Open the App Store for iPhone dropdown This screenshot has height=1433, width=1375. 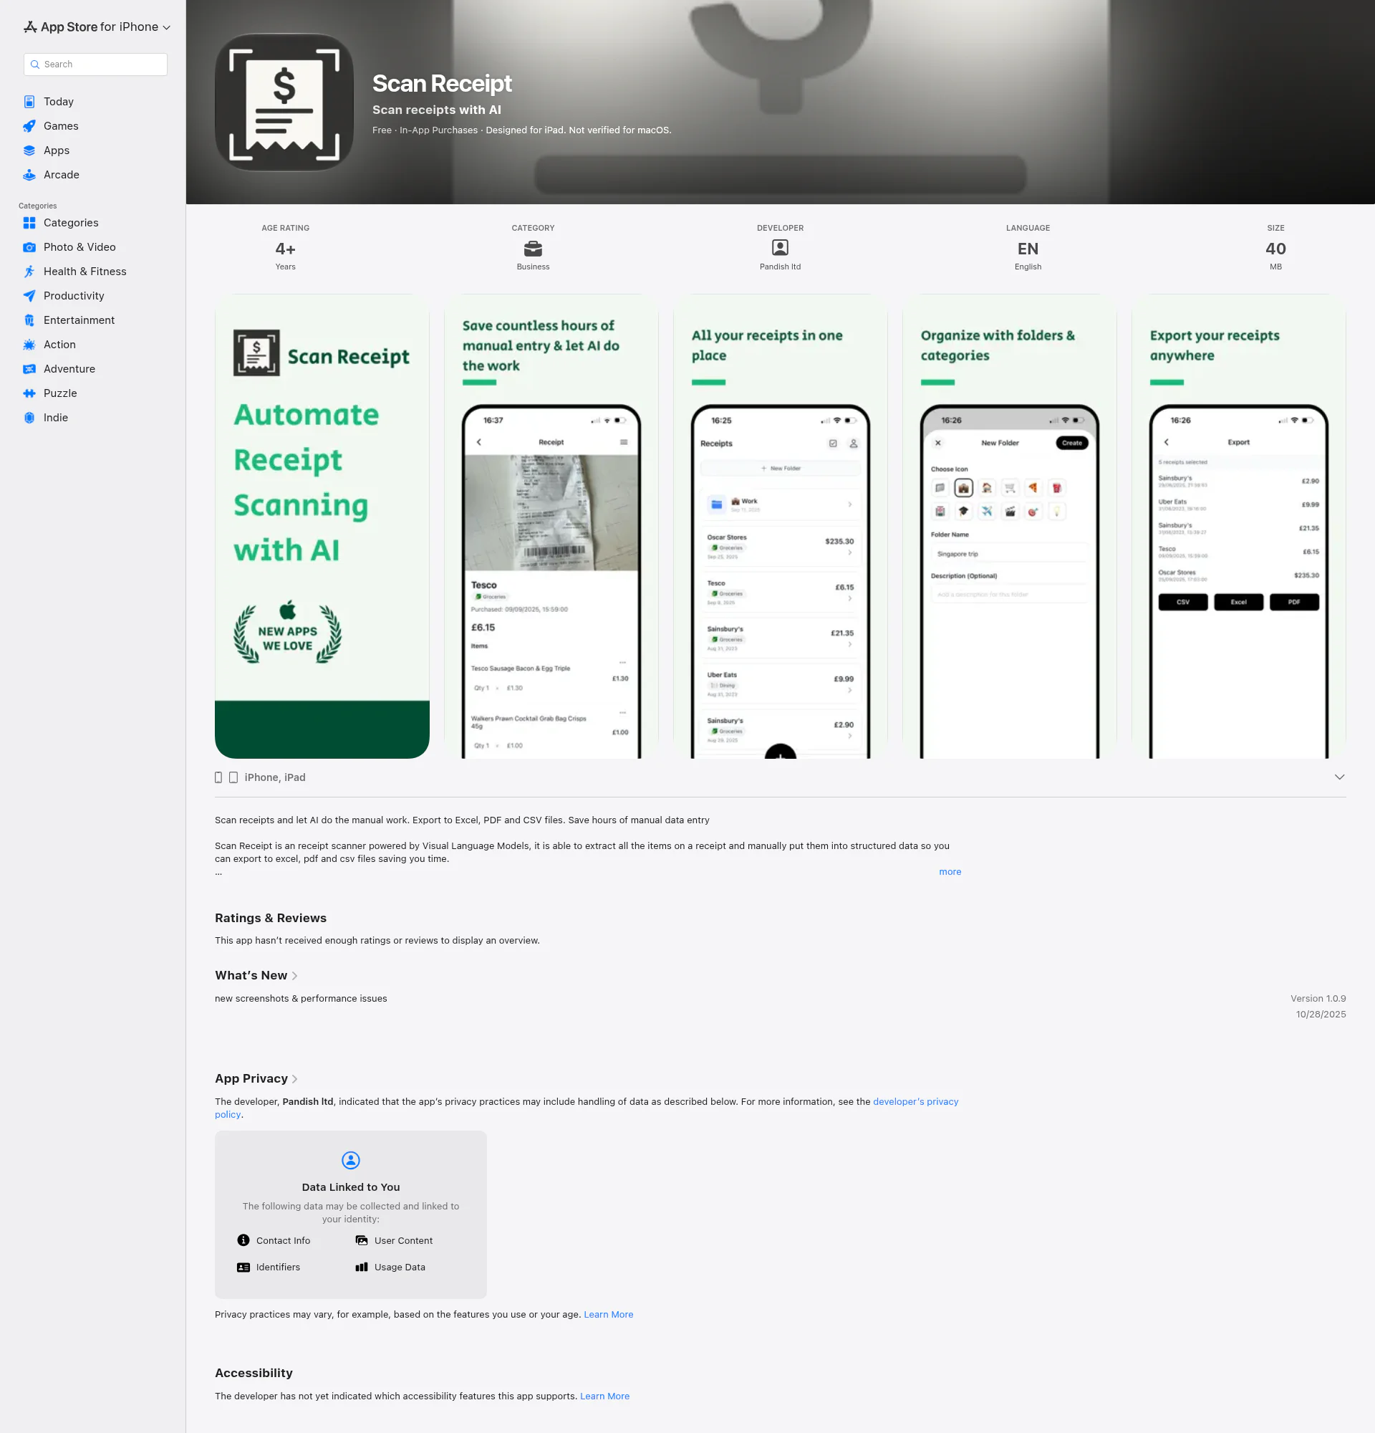[x=97, y=27]
